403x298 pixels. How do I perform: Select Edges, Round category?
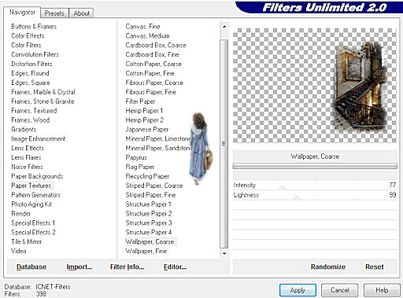tap(30, 73)
